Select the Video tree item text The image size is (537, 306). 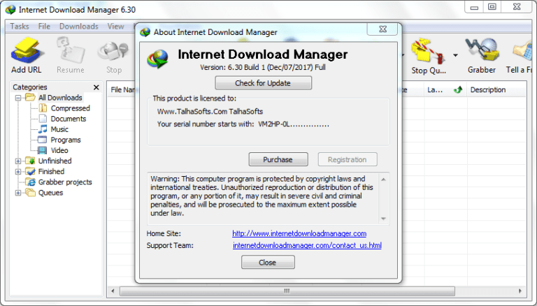(59, 150)
